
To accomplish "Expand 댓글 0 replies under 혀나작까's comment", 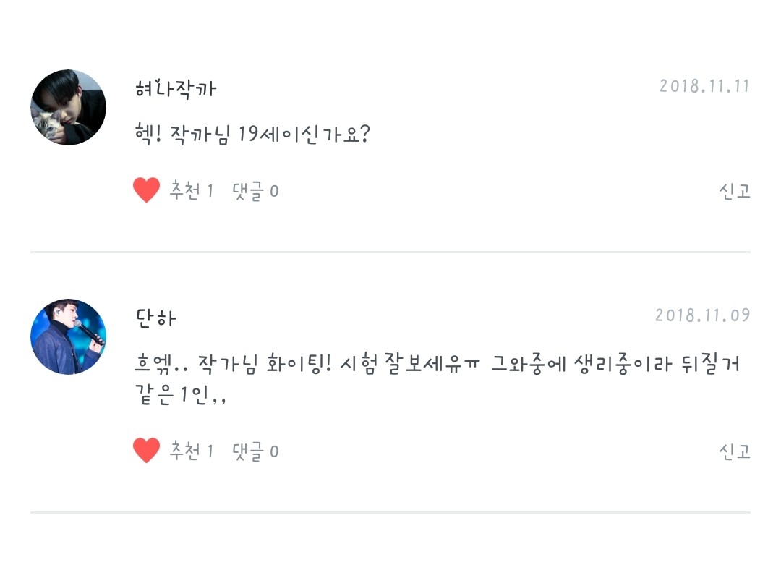I will (255, 191).
